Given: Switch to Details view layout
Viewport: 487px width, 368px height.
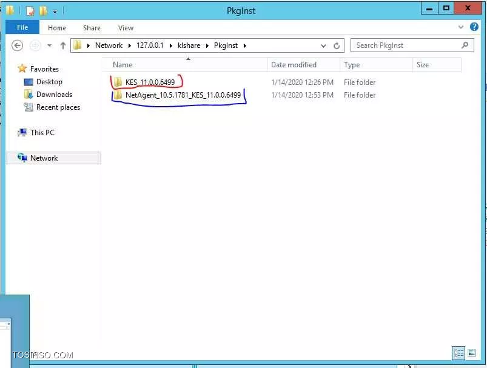Looking at the screenshot, I should click(x=458, y=353).
